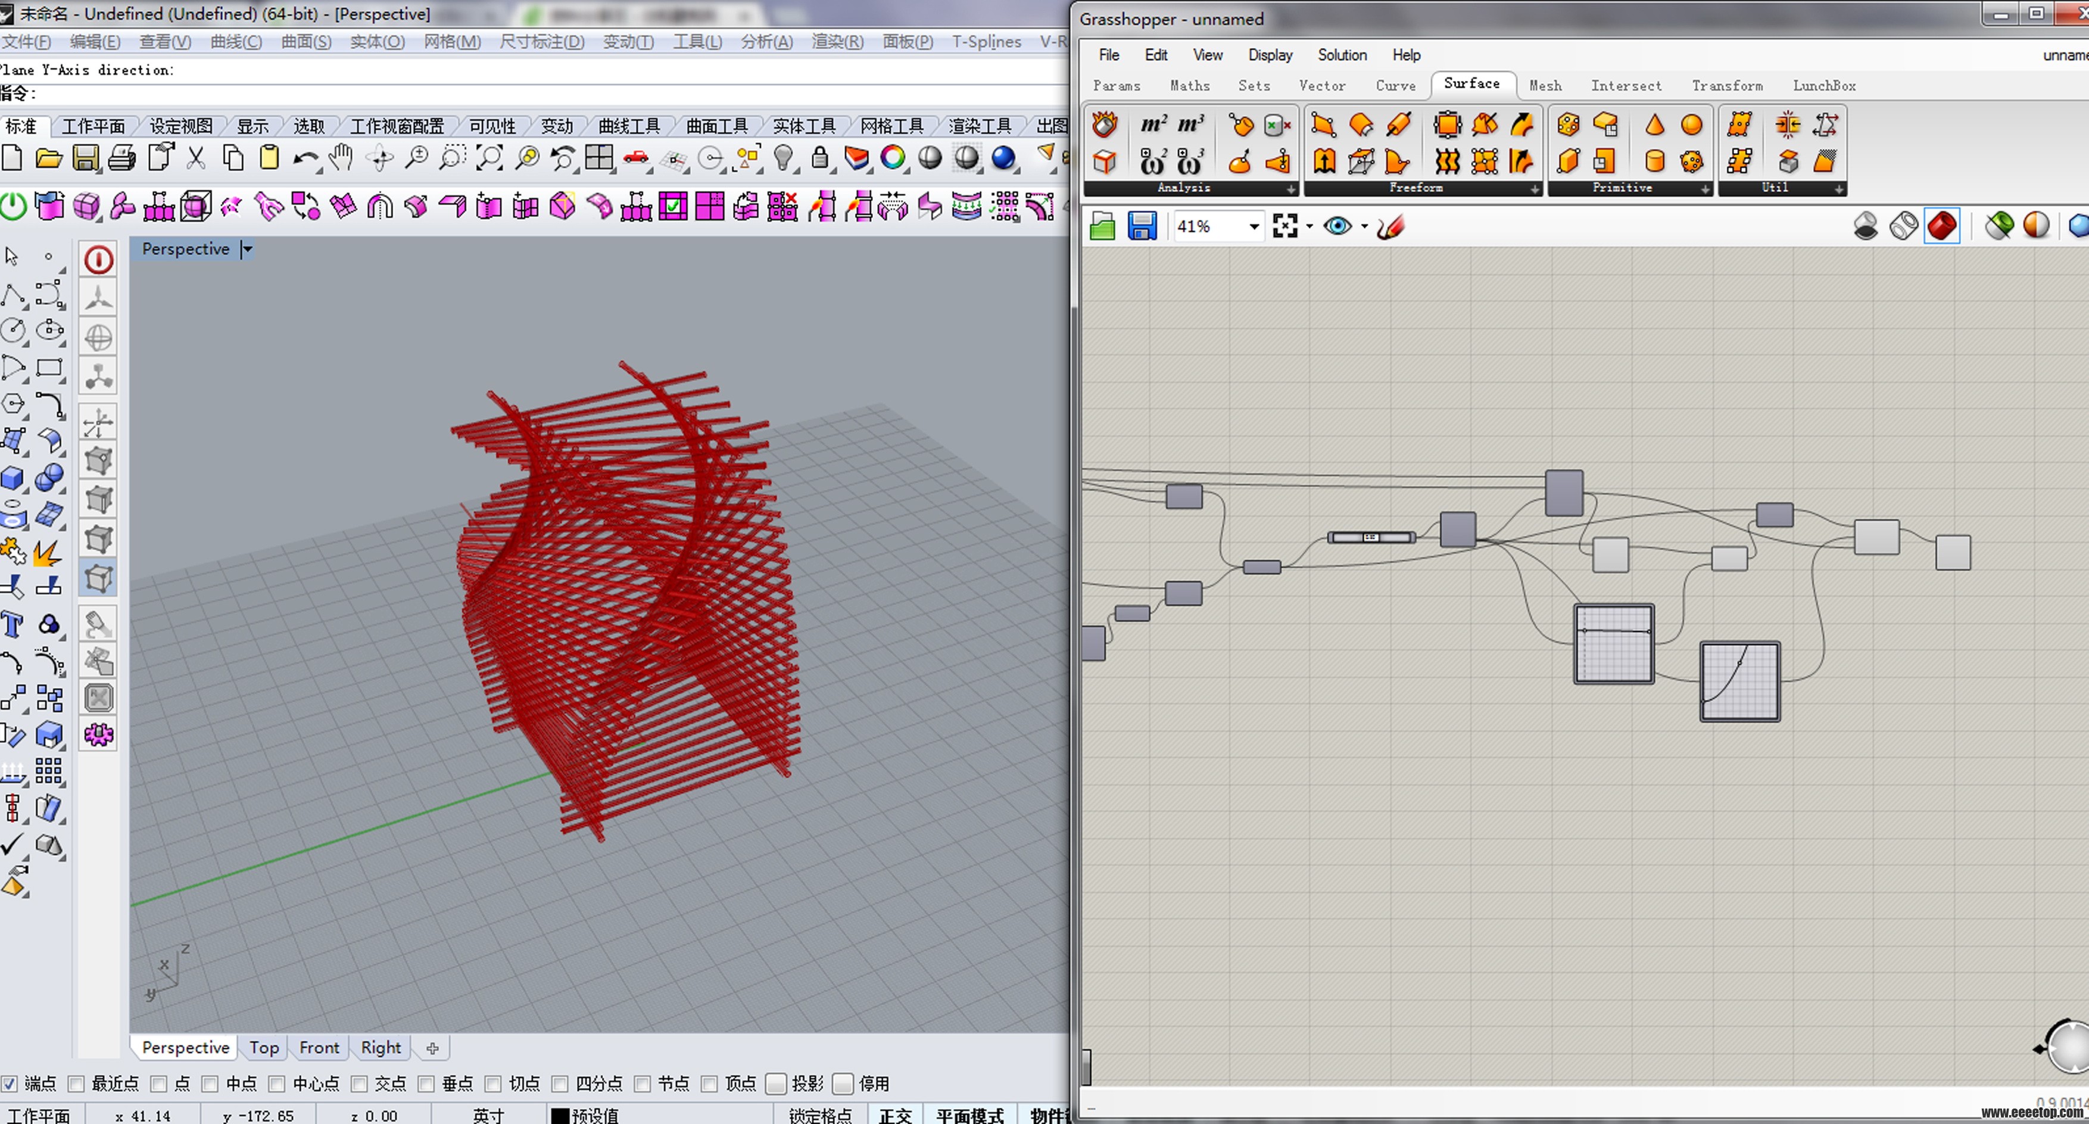2089x1124 pixels.
Task: Click the light bulb hide/show icon
Action: click(782, 157)
